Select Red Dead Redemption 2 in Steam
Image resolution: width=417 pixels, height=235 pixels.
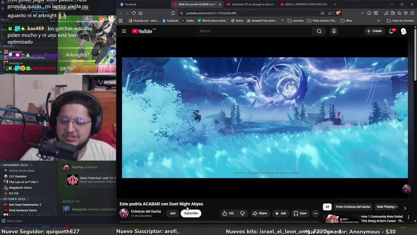click(x=25, y=205)
